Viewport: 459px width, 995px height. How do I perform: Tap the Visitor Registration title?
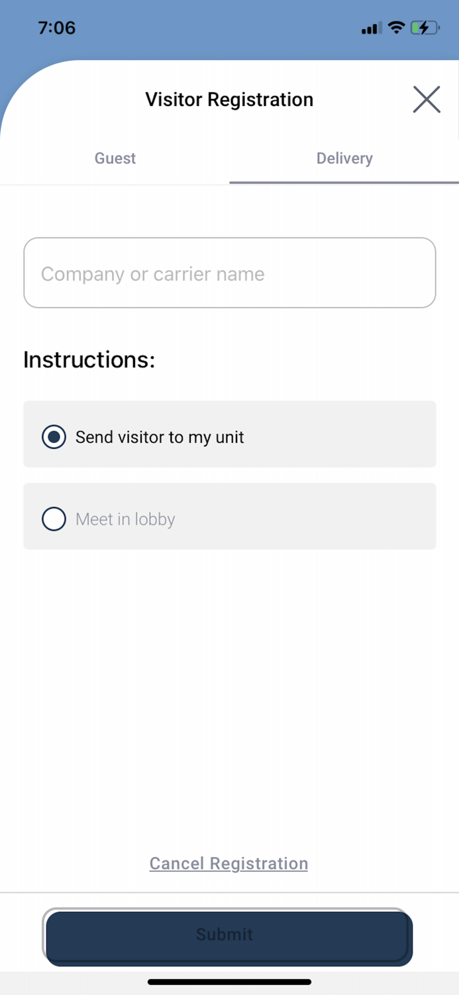(x=229, y=99)
